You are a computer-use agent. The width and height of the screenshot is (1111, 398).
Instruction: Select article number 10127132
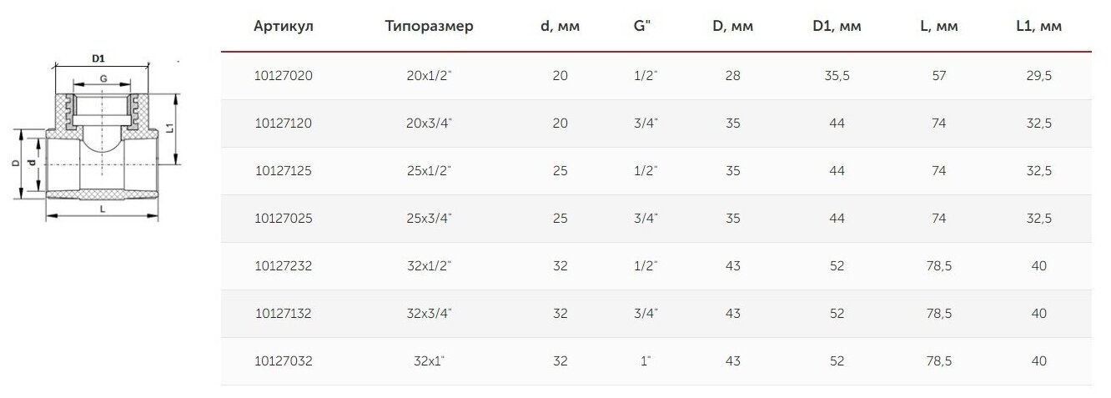[283, 314]
